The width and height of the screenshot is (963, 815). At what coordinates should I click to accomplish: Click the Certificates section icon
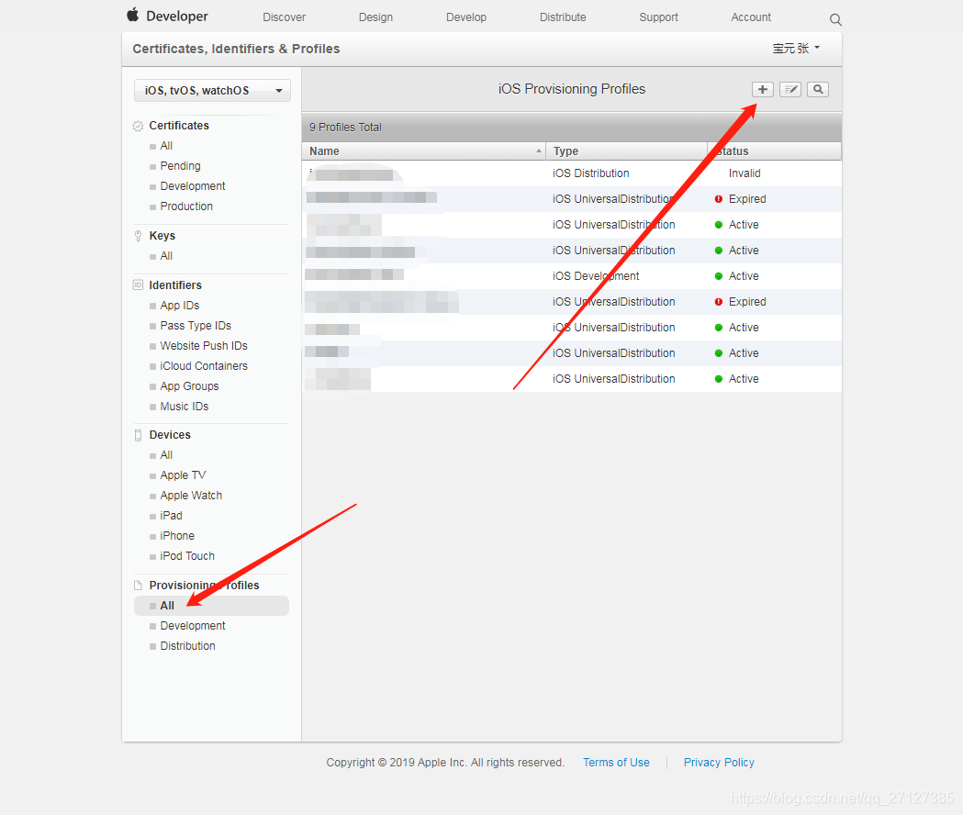pos(139,126)
